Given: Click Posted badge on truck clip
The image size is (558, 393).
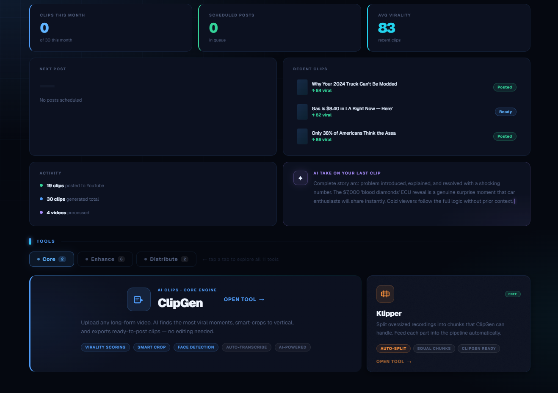Looking at the screenshot, I should pyautogui.click(x=505, y=87).
